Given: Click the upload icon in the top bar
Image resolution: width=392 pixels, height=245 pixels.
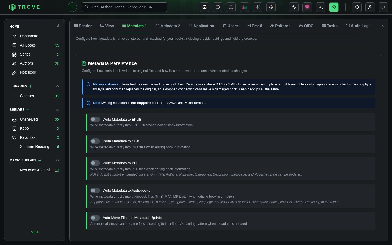Looking at the screenshot, I should tap(231, 7).
